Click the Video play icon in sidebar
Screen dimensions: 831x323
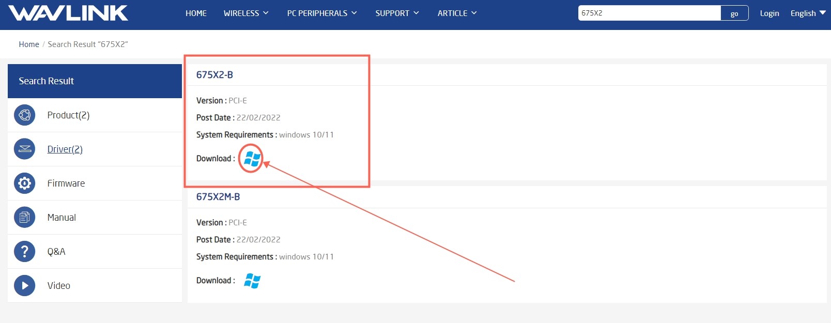(24, 286)
